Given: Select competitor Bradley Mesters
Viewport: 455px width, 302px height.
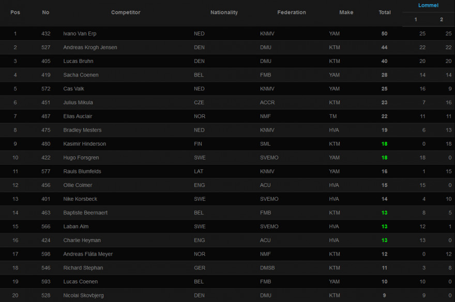Looking at the screenshot, I should [82, 130].
